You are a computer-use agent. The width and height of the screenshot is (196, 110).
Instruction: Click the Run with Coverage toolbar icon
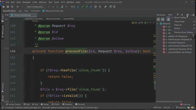(x=58, y=7)
